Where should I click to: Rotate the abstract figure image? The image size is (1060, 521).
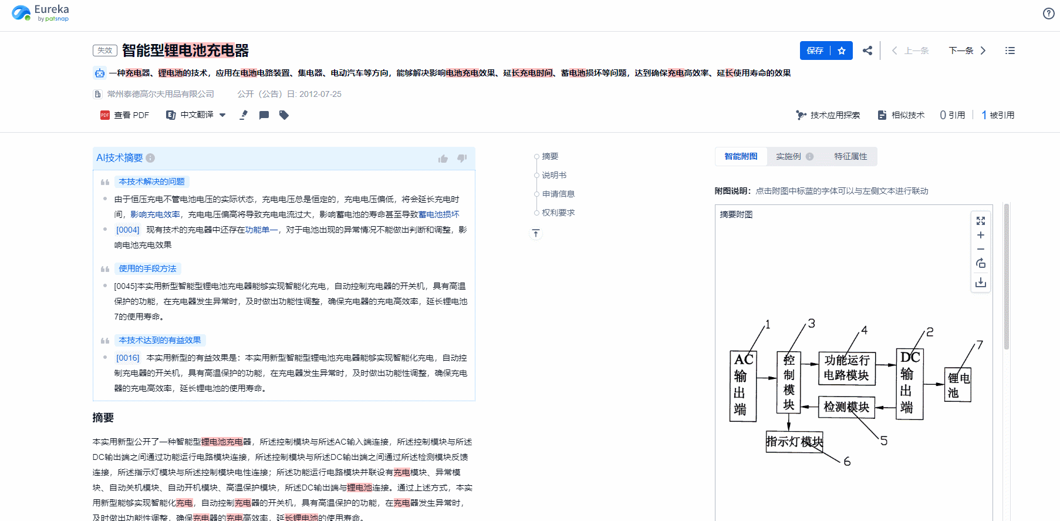980,263
